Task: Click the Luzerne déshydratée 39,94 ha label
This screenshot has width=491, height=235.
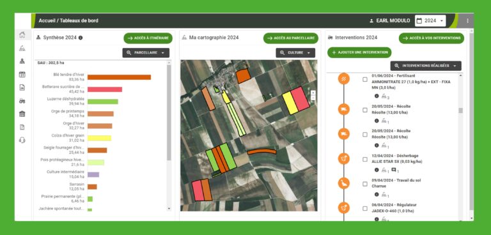Action: tap(66, 101)
